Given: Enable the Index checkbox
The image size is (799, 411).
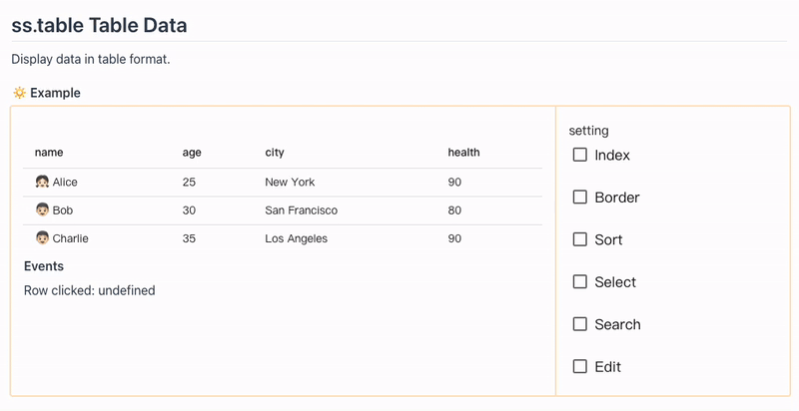Looking at the screenshot, I should (x=580, y=155).
